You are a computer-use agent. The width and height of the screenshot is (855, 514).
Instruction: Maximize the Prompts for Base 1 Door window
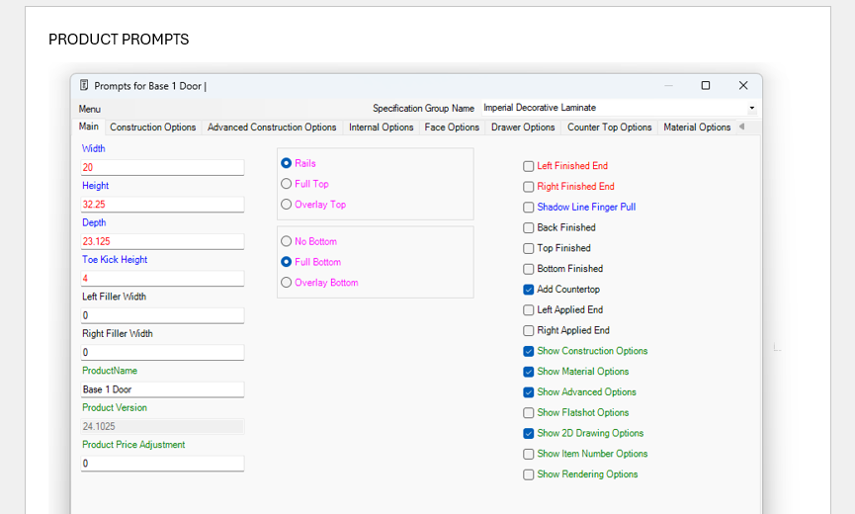point(706,86)
